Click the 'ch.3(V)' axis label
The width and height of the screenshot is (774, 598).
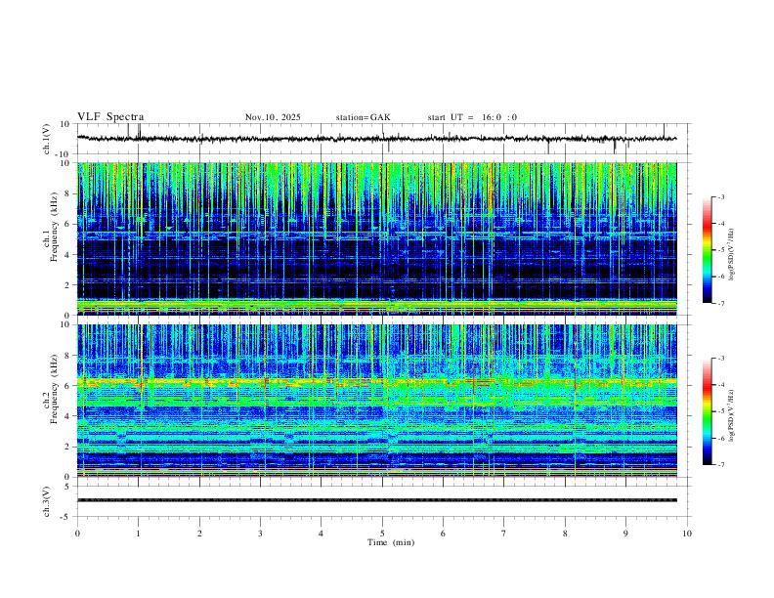tap(47, 502)
